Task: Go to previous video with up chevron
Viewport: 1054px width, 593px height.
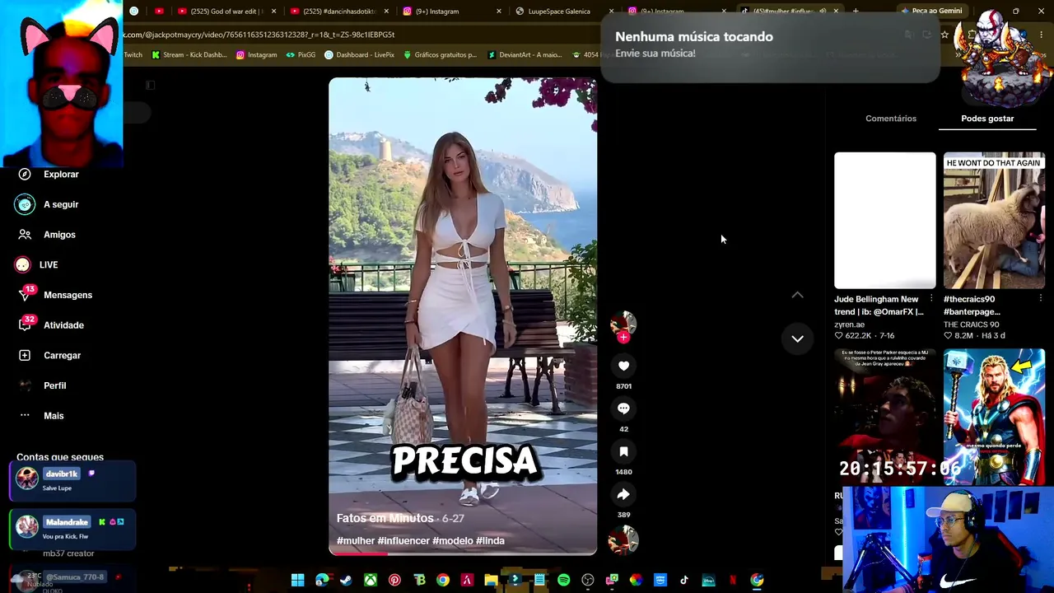Action: click(x=797, y=295)
